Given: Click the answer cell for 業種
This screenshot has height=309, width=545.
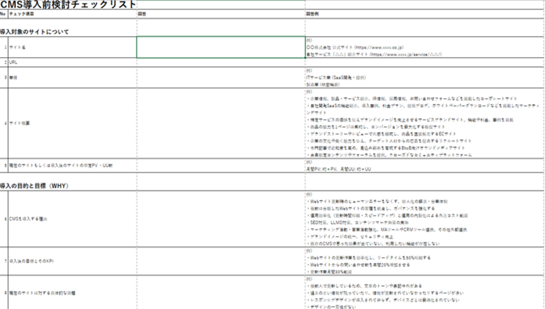Looking at the screenshot, I should pos(219,77).
